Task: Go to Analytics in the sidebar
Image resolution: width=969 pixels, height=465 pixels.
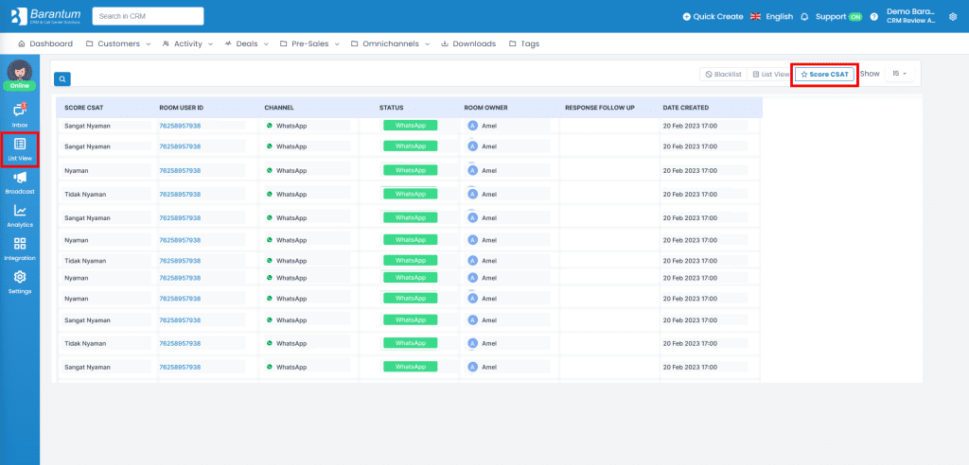Action: (19, 215)
